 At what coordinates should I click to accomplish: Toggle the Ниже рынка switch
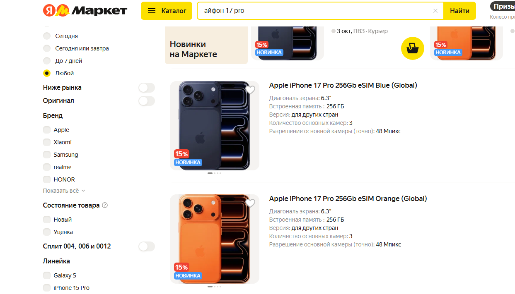146,88
